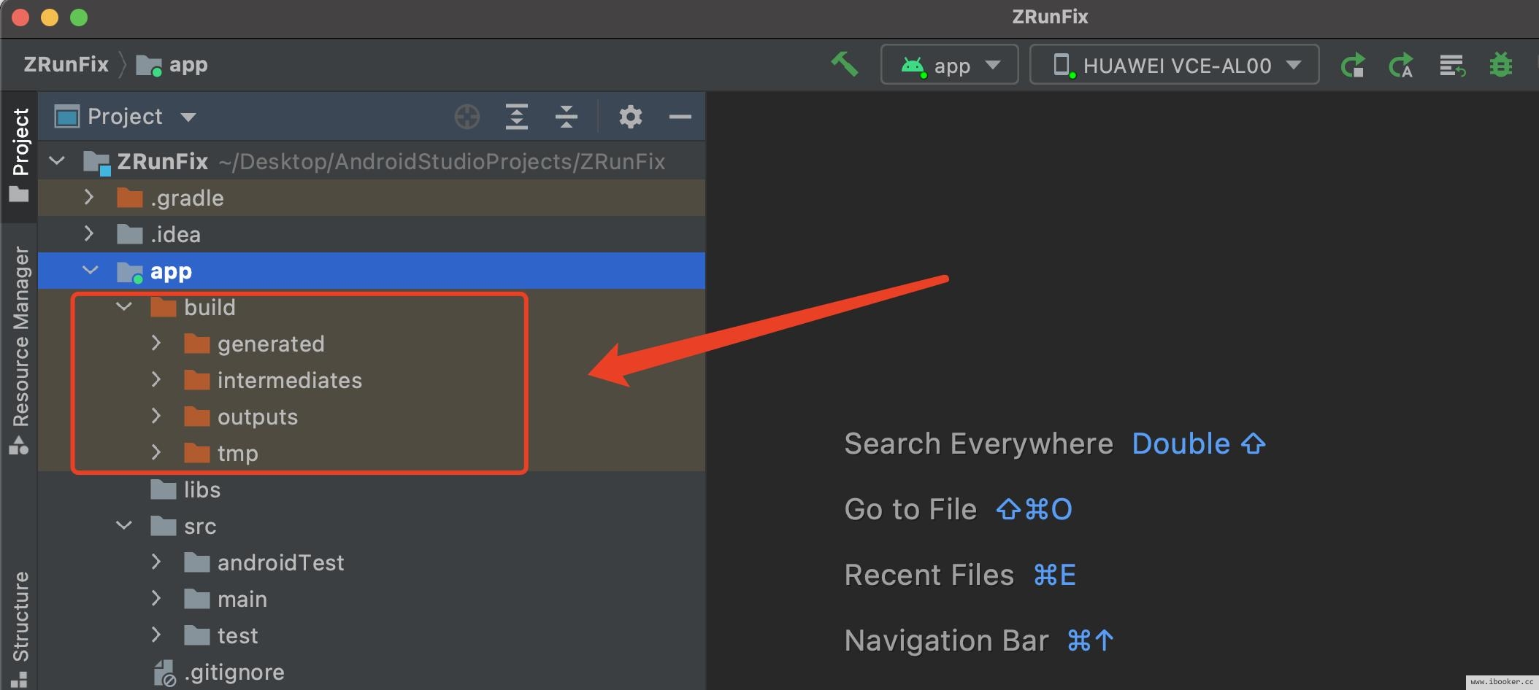Click the Recent Files shortcut hint
1539x690 pixels.
click(960, 575)
